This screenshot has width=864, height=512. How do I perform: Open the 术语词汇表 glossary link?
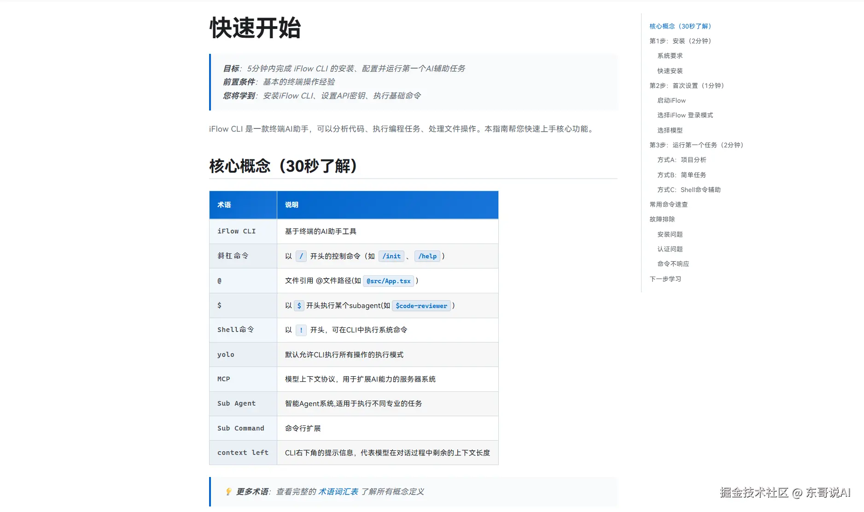[338, 491]
